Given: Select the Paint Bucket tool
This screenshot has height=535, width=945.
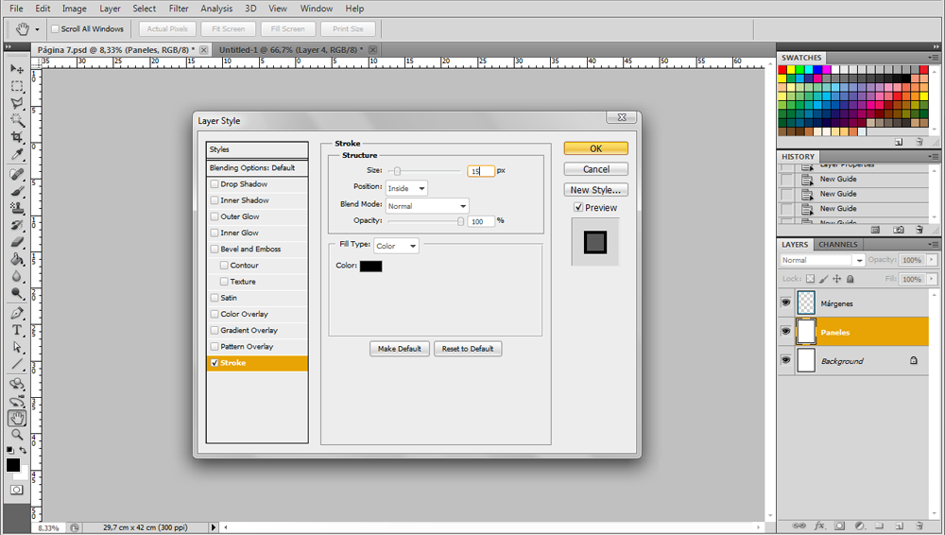Looking at the screenshot, I should (x=17, y=260).
